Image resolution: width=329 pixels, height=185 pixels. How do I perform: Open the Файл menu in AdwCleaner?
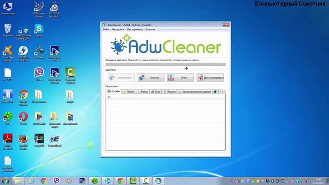[x=106, y=30]
